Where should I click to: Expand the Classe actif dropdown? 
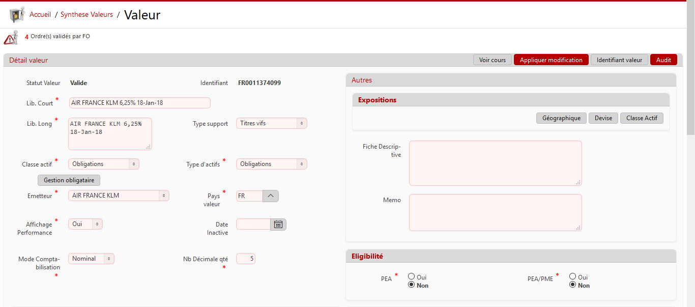[x=103, y=164]
